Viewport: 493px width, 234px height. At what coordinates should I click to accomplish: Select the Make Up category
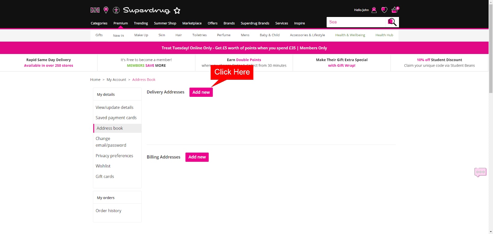point(141,35)
